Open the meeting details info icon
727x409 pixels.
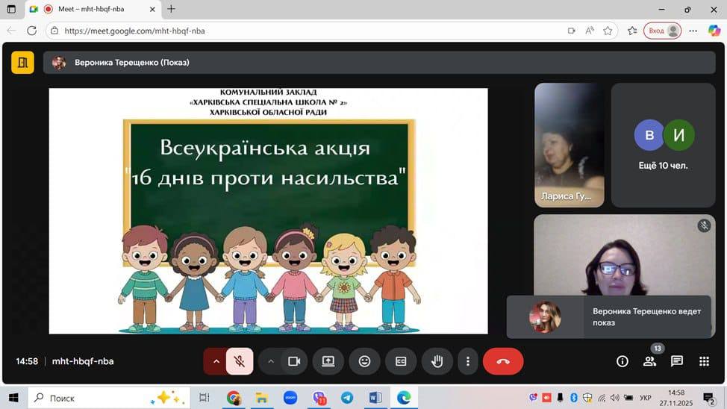(x=622, y=361)
